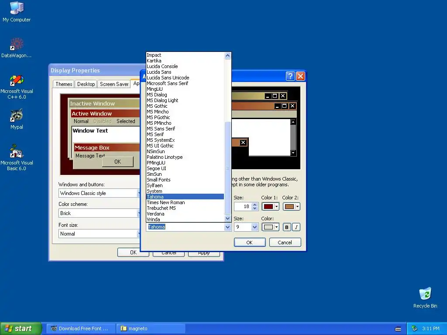Open the font Color swatch picker
This screenshot has width=447, height=335.
pos(270,227)
